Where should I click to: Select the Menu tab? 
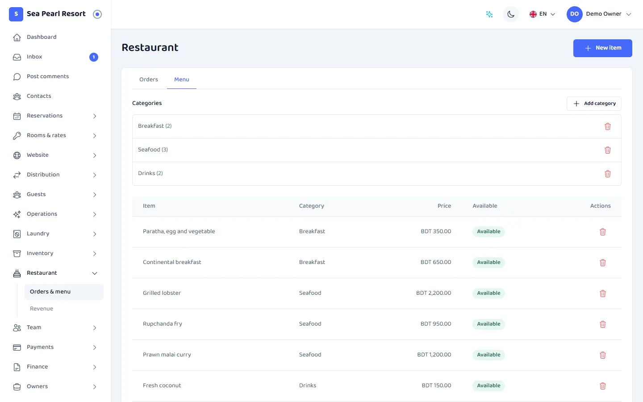[182, 80]
